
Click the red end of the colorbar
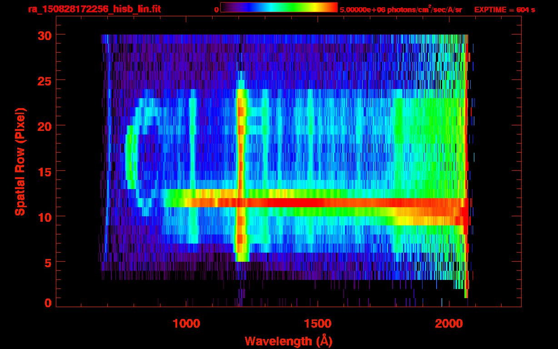point(332,8)
